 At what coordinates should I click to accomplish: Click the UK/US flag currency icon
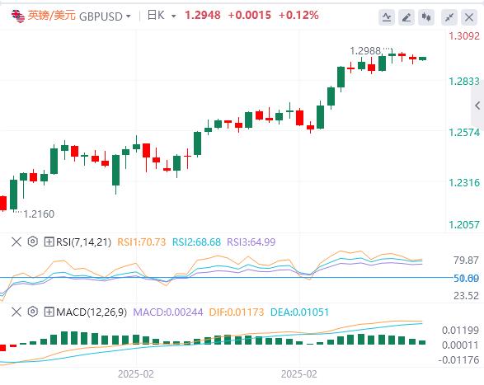(18, 16)
